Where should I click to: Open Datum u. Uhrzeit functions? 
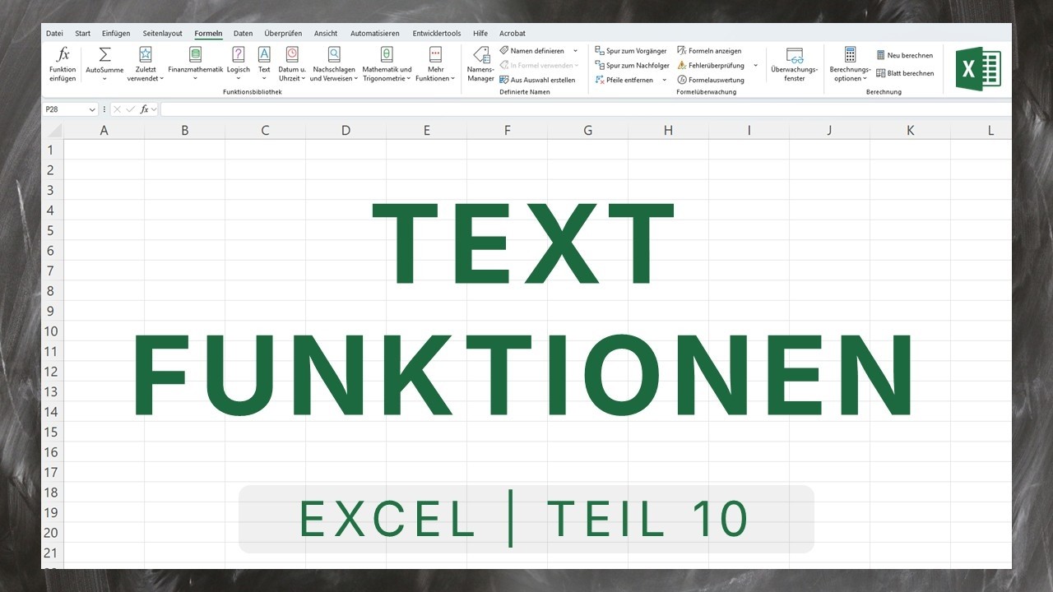292,64
